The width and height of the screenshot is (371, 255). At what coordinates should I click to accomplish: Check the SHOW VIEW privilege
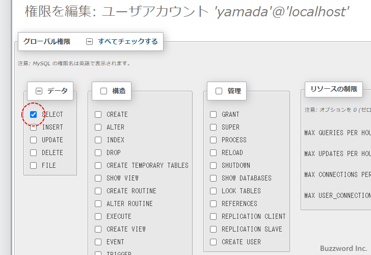tap(98, 178)
